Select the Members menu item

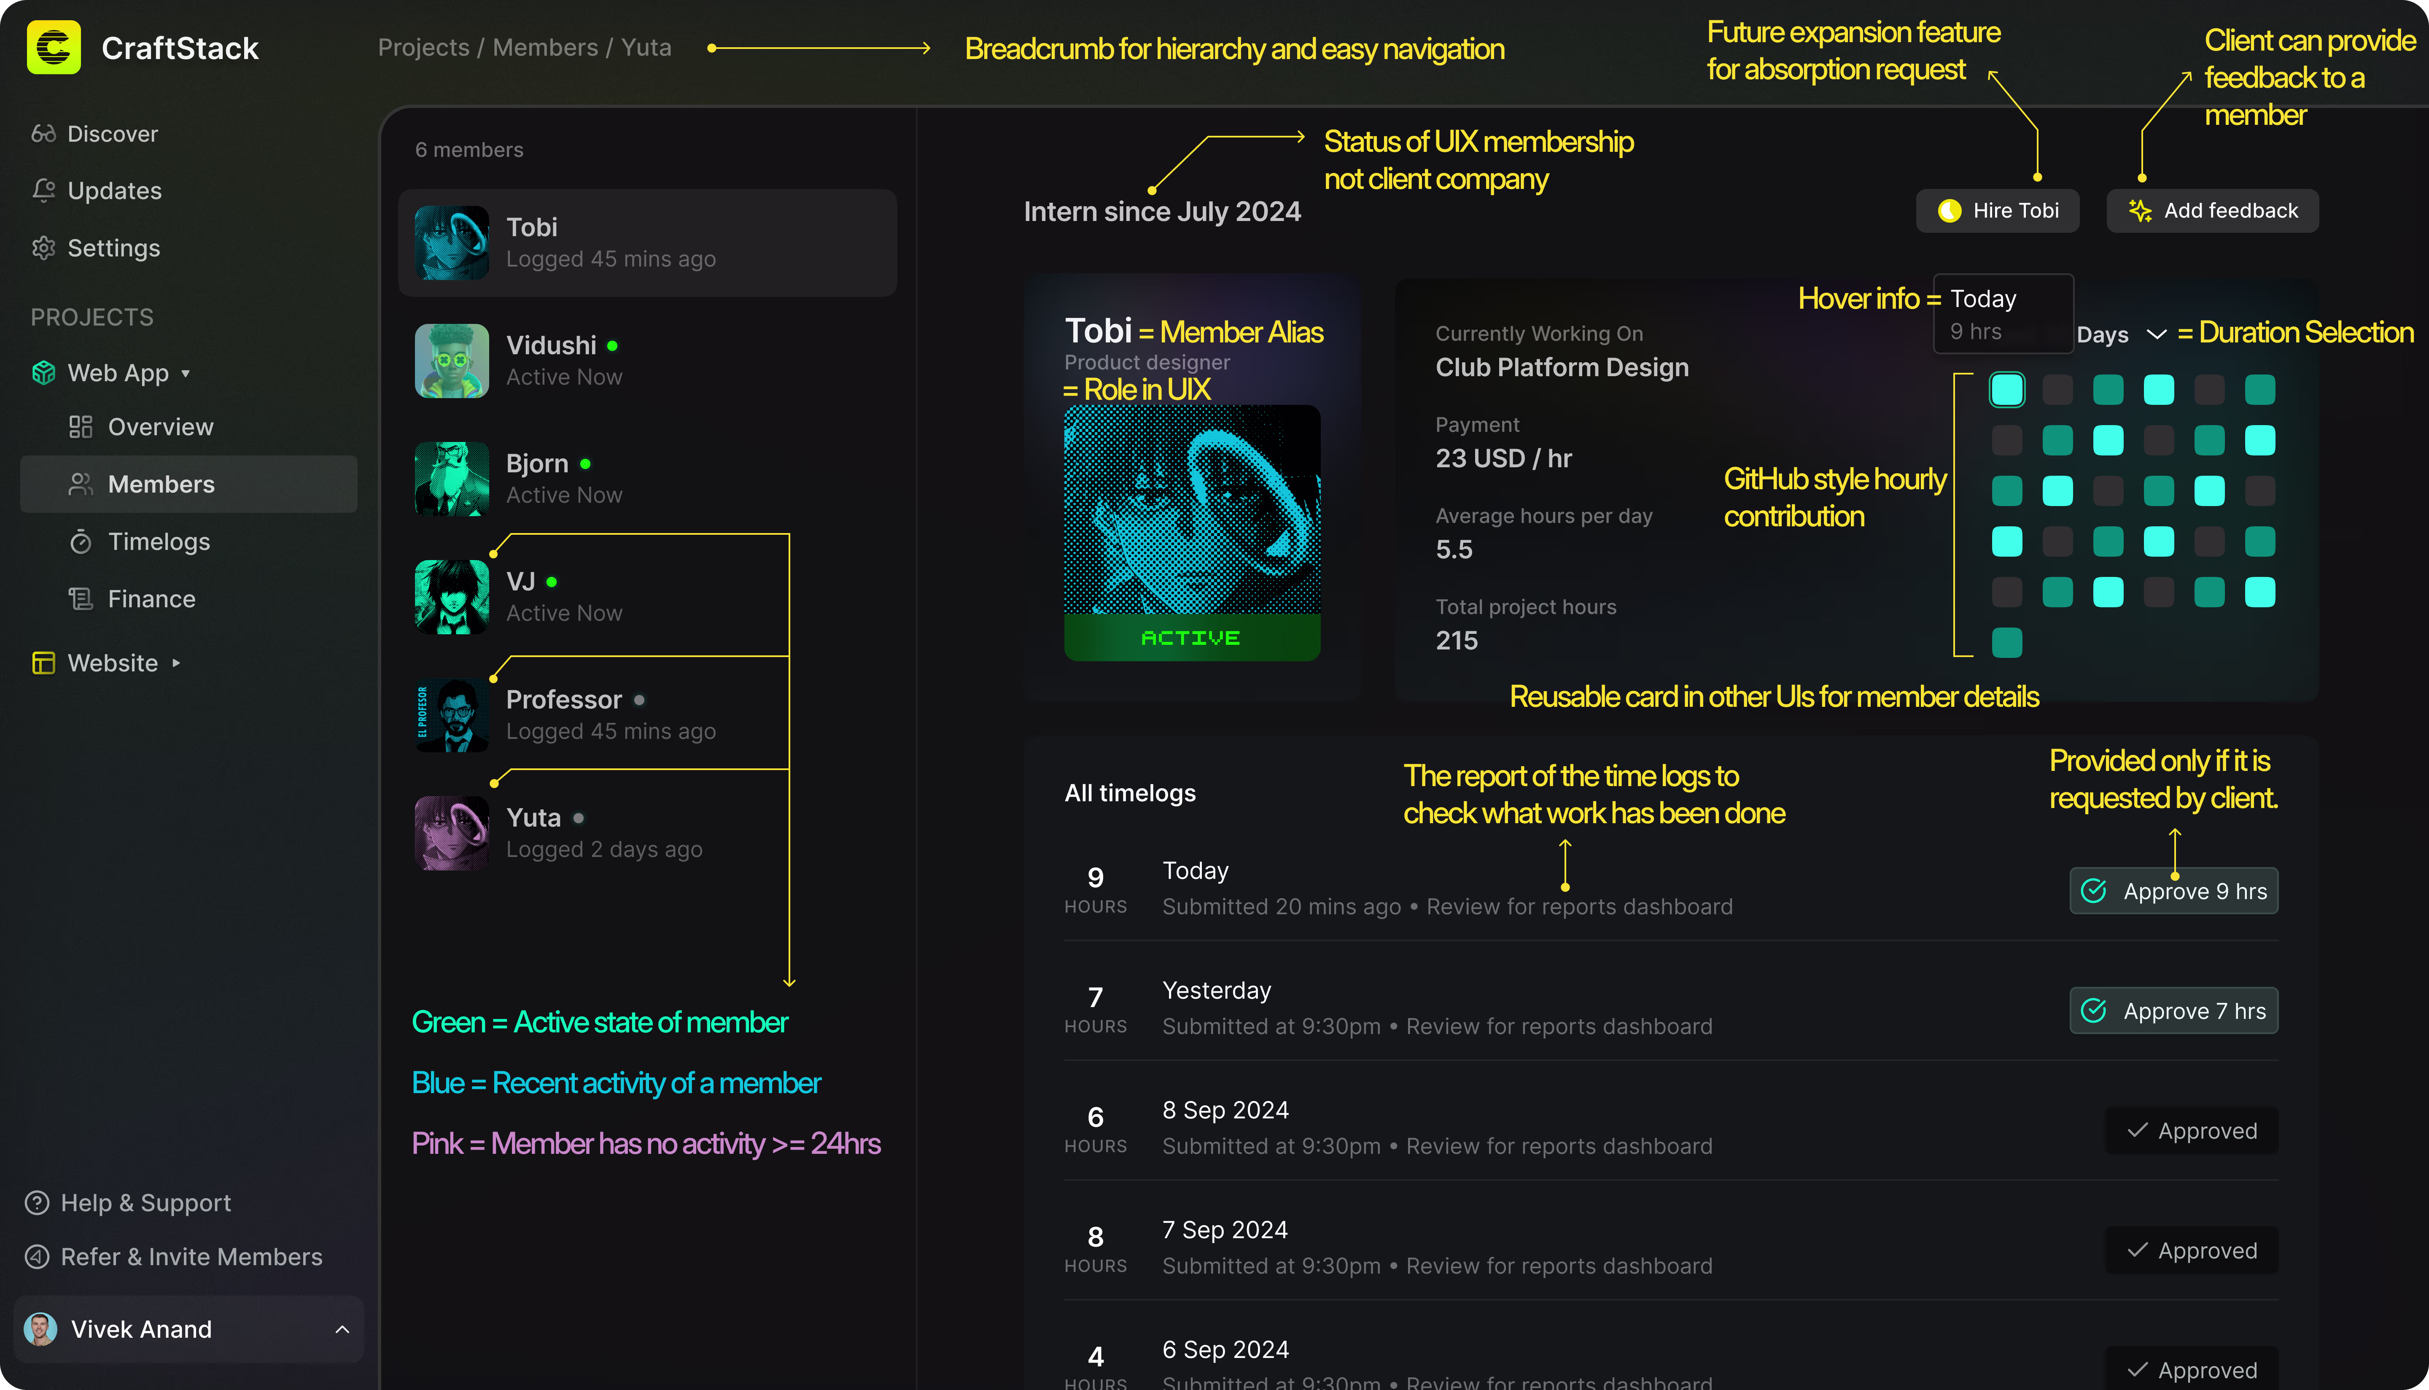189,484
